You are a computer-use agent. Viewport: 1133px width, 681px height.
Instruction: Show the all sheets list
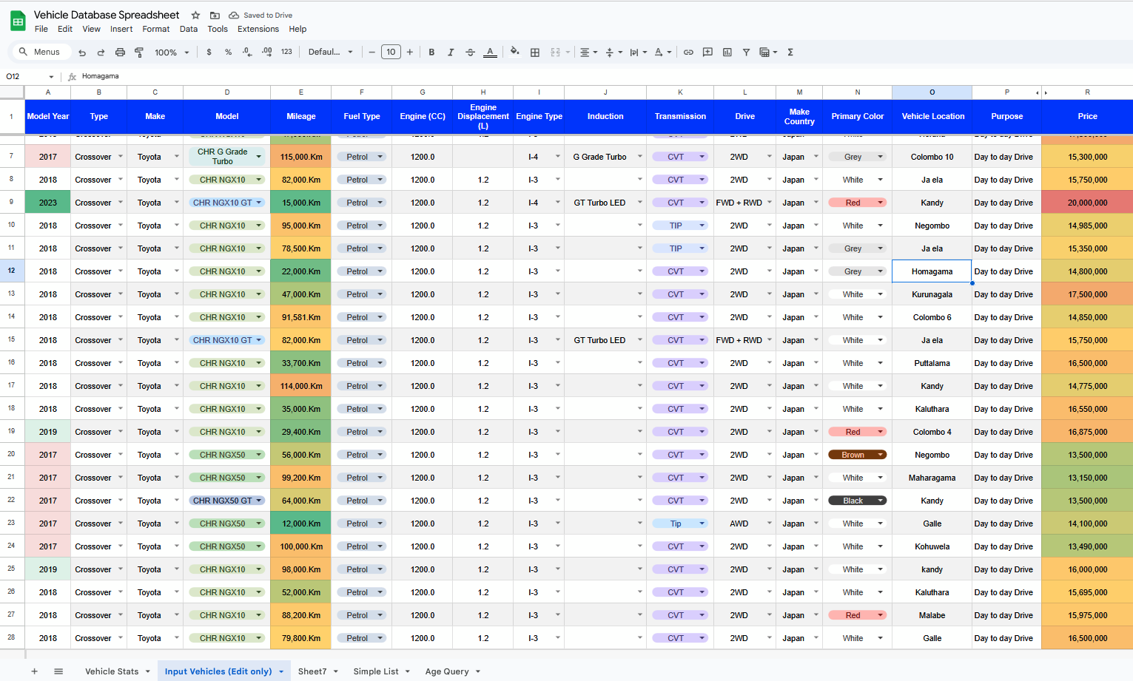point(58,671)
